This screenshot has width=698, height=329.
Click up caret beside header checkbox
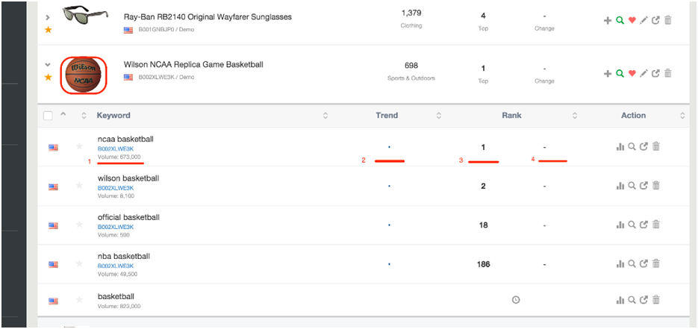click(x=63, y=114)
